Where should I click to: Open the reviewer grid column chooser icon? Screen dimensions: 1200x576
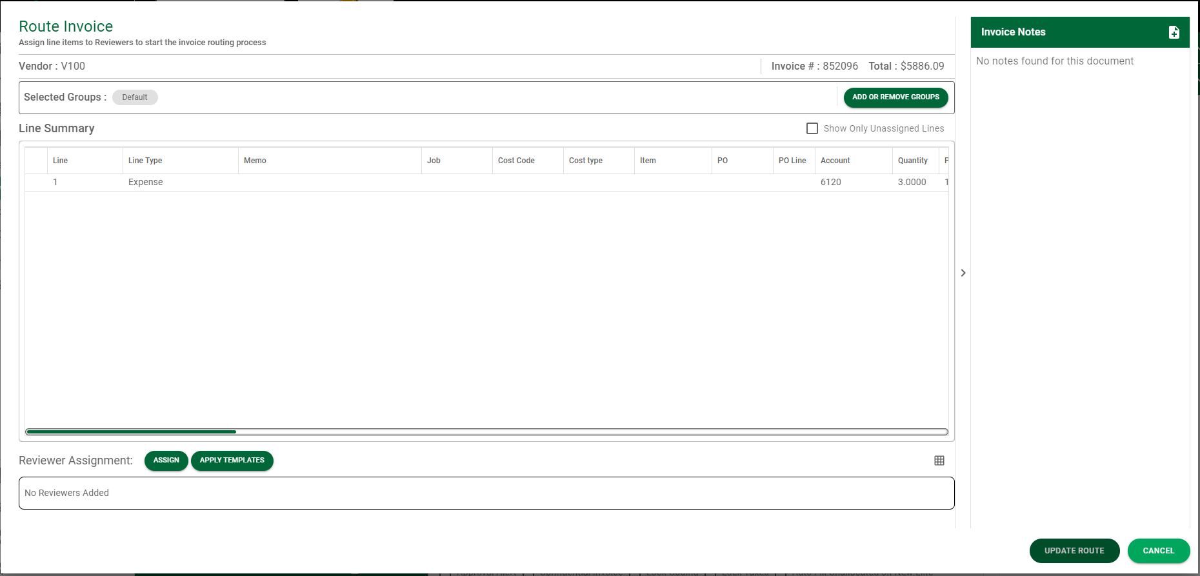(939, 461)
